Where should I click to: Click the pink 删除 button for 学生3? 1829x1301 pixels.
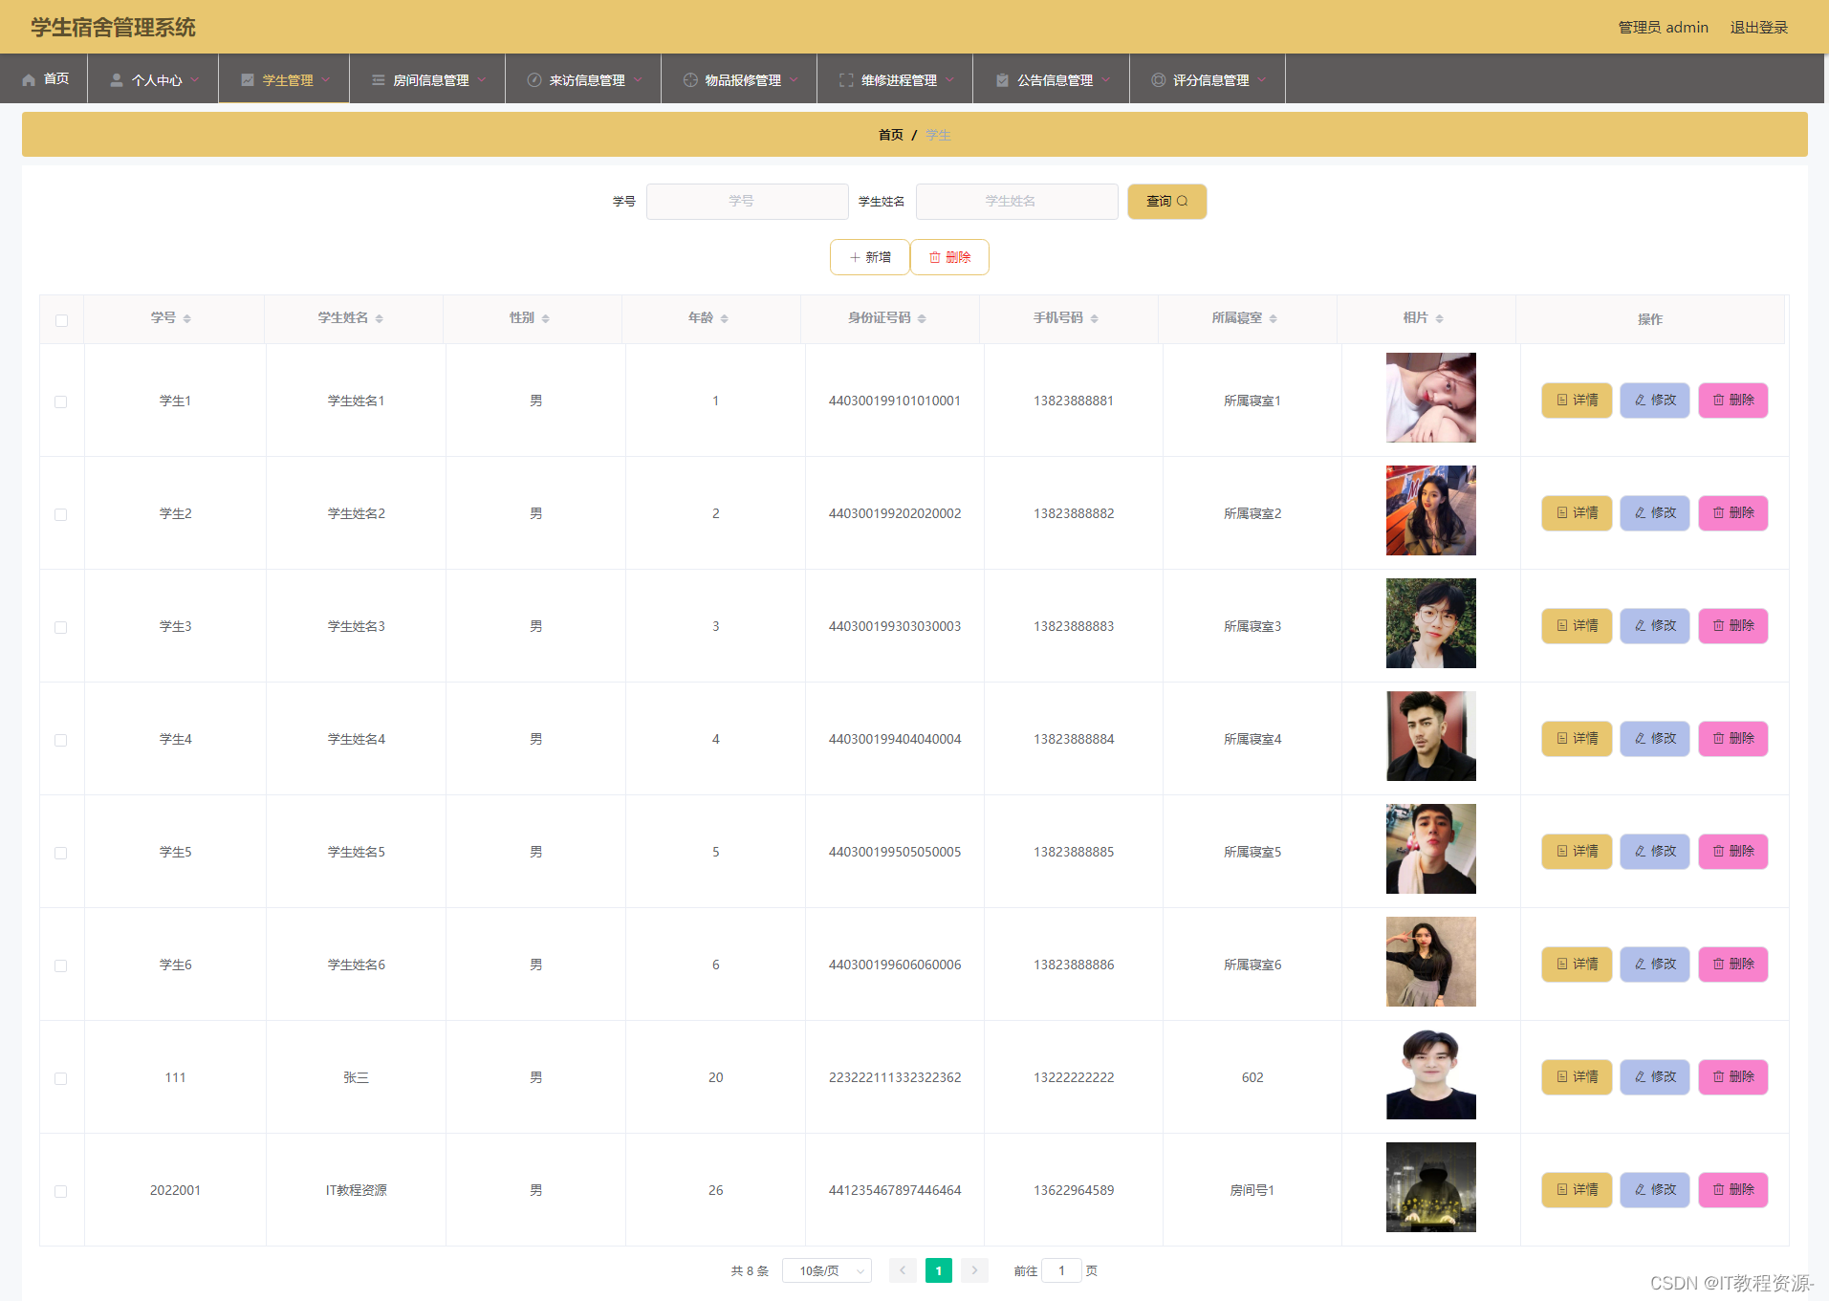tap(1733, 626)
